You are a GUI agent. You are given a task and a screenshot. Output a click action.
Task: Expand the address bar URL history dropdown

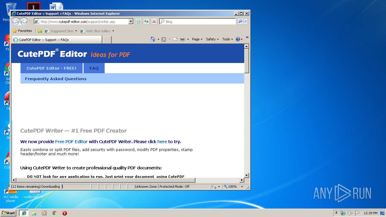click(131, 22)
